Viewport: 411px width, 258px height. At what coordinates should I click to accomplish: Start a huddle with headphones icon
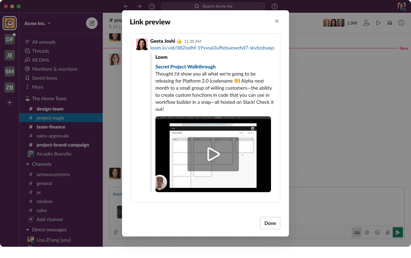390,23
